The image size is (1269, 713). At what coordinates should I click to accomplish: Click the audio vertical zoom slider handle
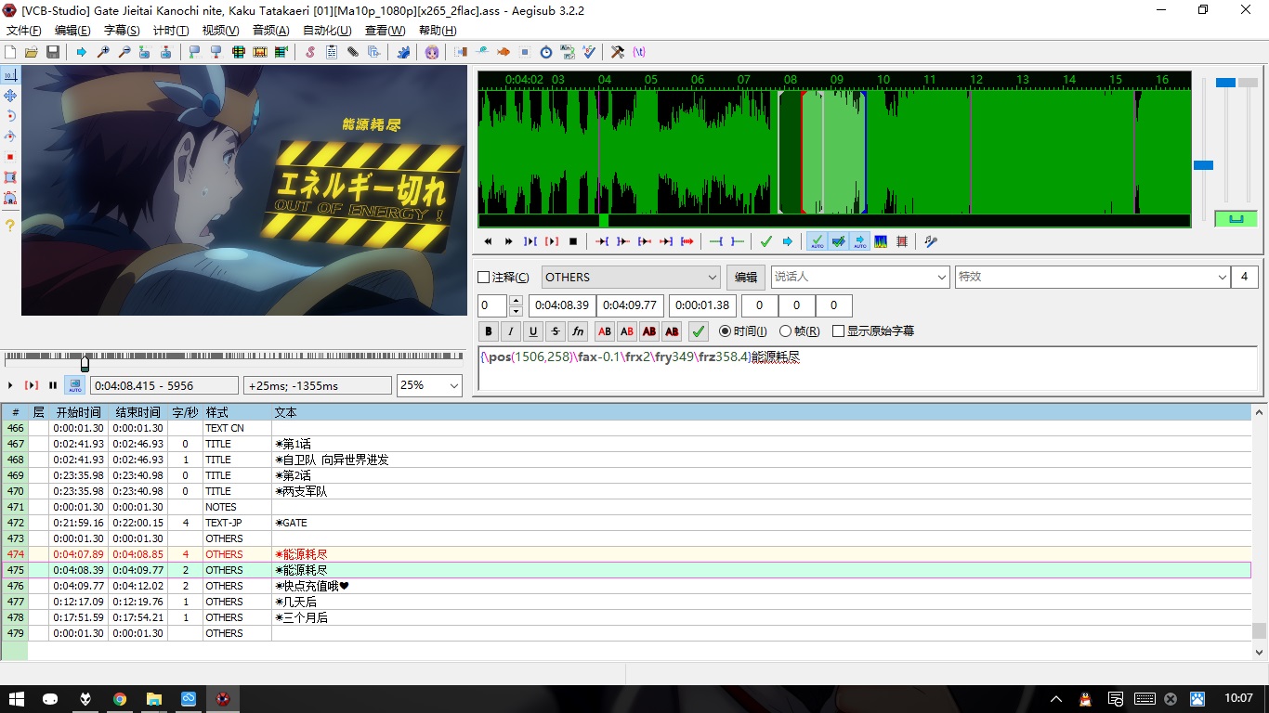(1225, 83)
